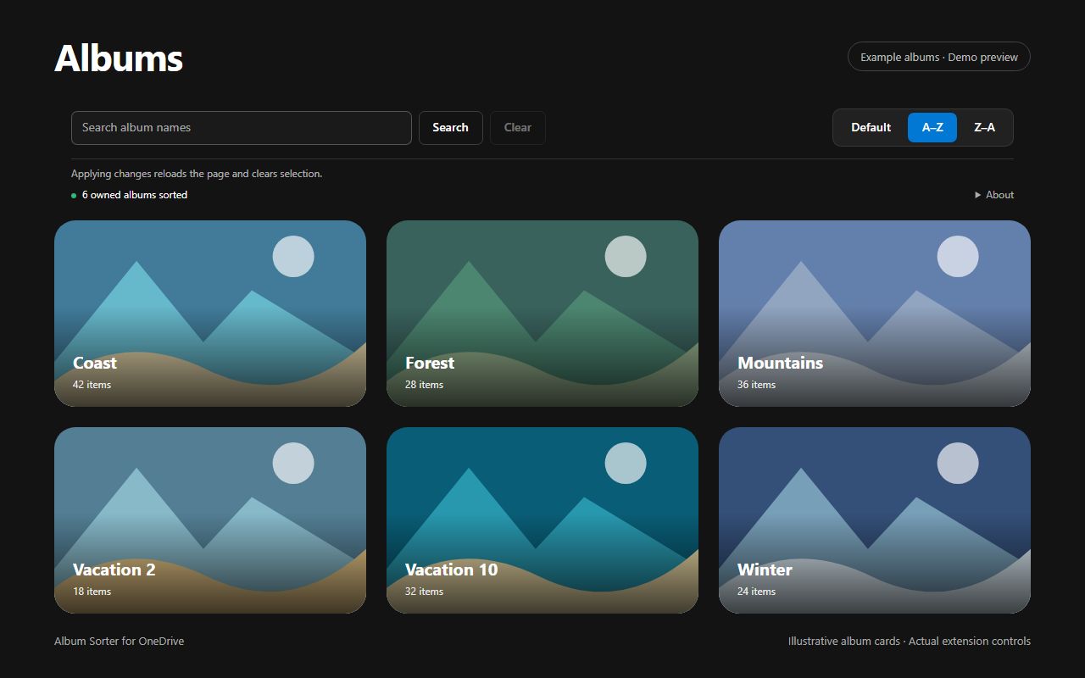Open the Vacation 10 album card
This screenshot has width=1085, height=678.
coord(542,520)
